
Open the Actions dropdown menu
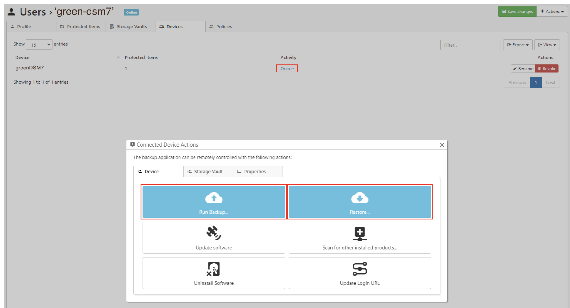pyautogui.click(x=552, y=12)
